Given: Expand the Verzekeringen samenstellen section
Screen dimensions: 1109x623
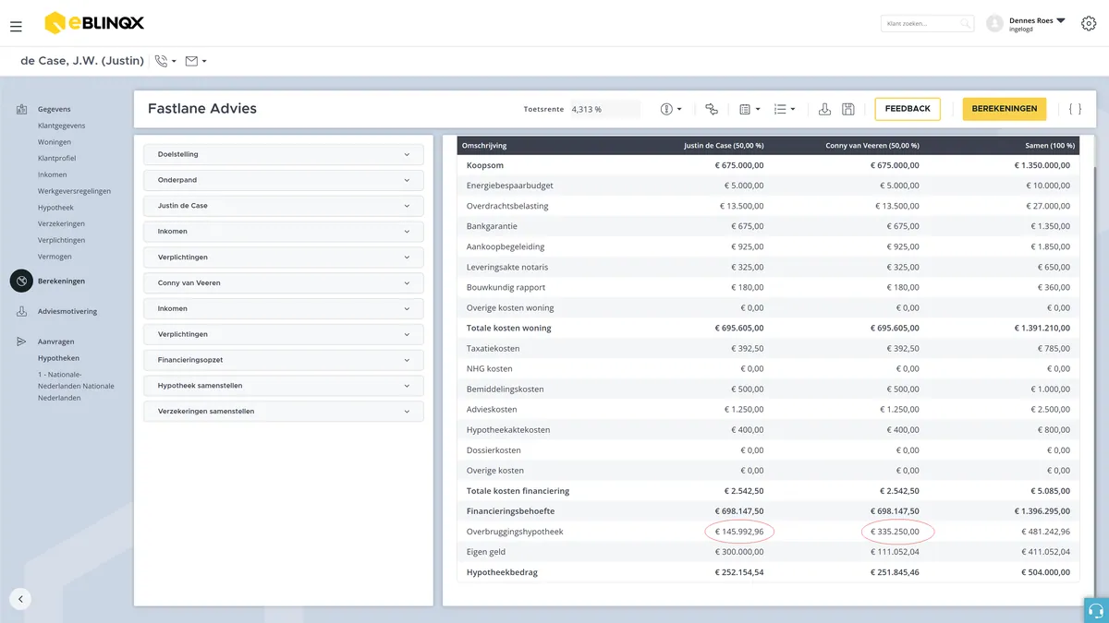Looking at the screenshot, I should coord(284,412).
